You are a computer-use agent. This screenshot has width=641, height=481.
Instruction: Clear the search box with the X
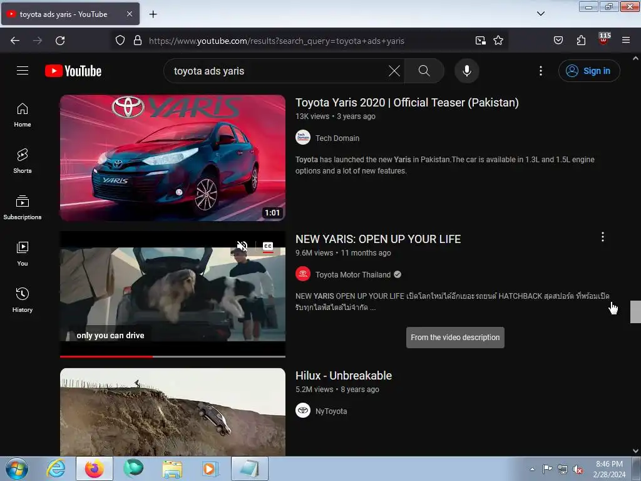(394, 71)
